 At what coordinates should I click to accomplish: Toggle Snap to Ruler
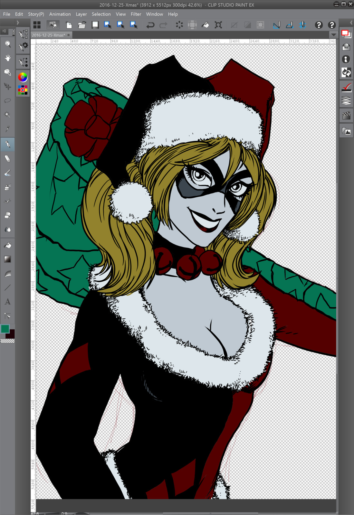(276, 25)
